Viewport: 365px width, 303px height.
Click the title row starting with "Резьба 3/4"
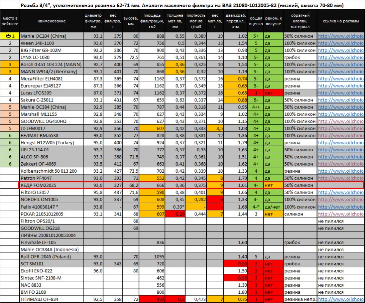[x=182, y=6]
